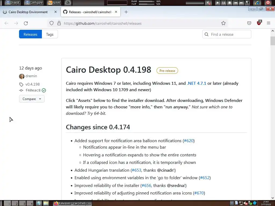Open the Pocket save icon
This screenshot has height=206, width=275.
pos(249,23)
